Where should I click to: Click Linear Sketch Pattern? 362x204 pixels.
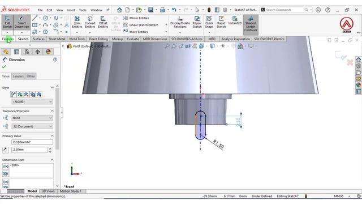[141, 25]
